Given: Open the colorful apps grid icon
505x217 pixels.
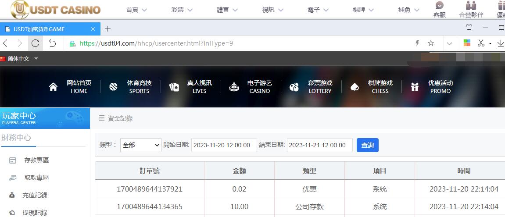Looking at the screenshot, I should click(467, 43).
